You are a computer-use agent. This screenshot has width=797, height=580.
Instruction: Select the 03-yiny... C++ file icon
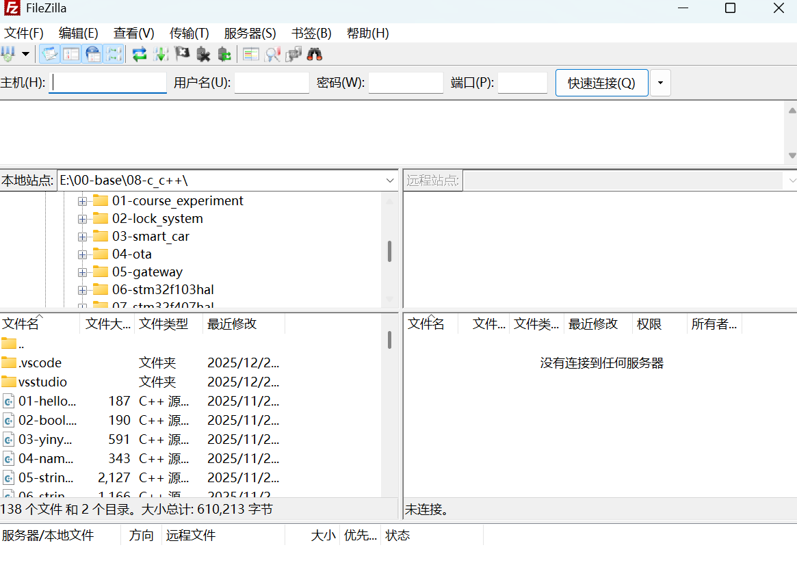[9, 439]
